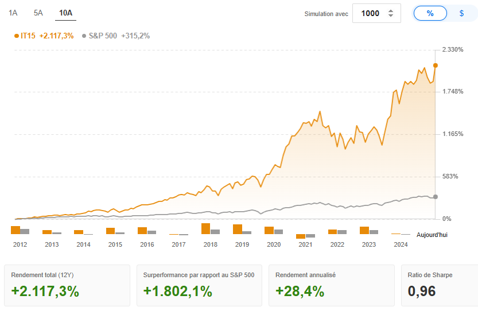This screenshot has height=311, width=478.
Task: Click the orange IT15 legend dot
Action: click(16, 36)
